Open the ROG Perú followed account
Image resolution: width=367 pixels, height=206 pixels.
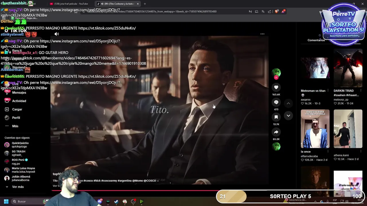click(19, 162)
